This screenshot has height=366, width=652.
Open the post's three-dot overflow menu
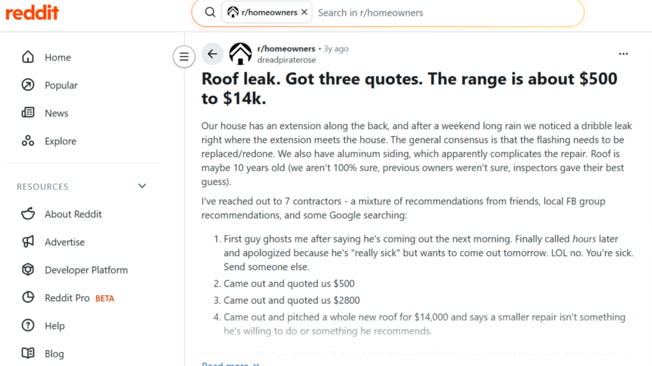coord(623,54)
